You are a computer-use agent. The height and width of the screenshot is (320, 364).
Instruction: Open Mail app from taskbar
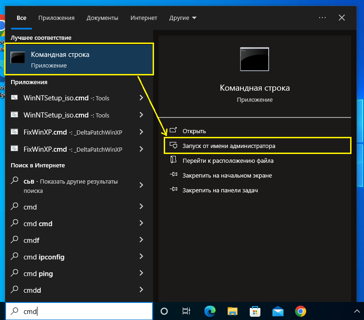(x=278, y=311)
